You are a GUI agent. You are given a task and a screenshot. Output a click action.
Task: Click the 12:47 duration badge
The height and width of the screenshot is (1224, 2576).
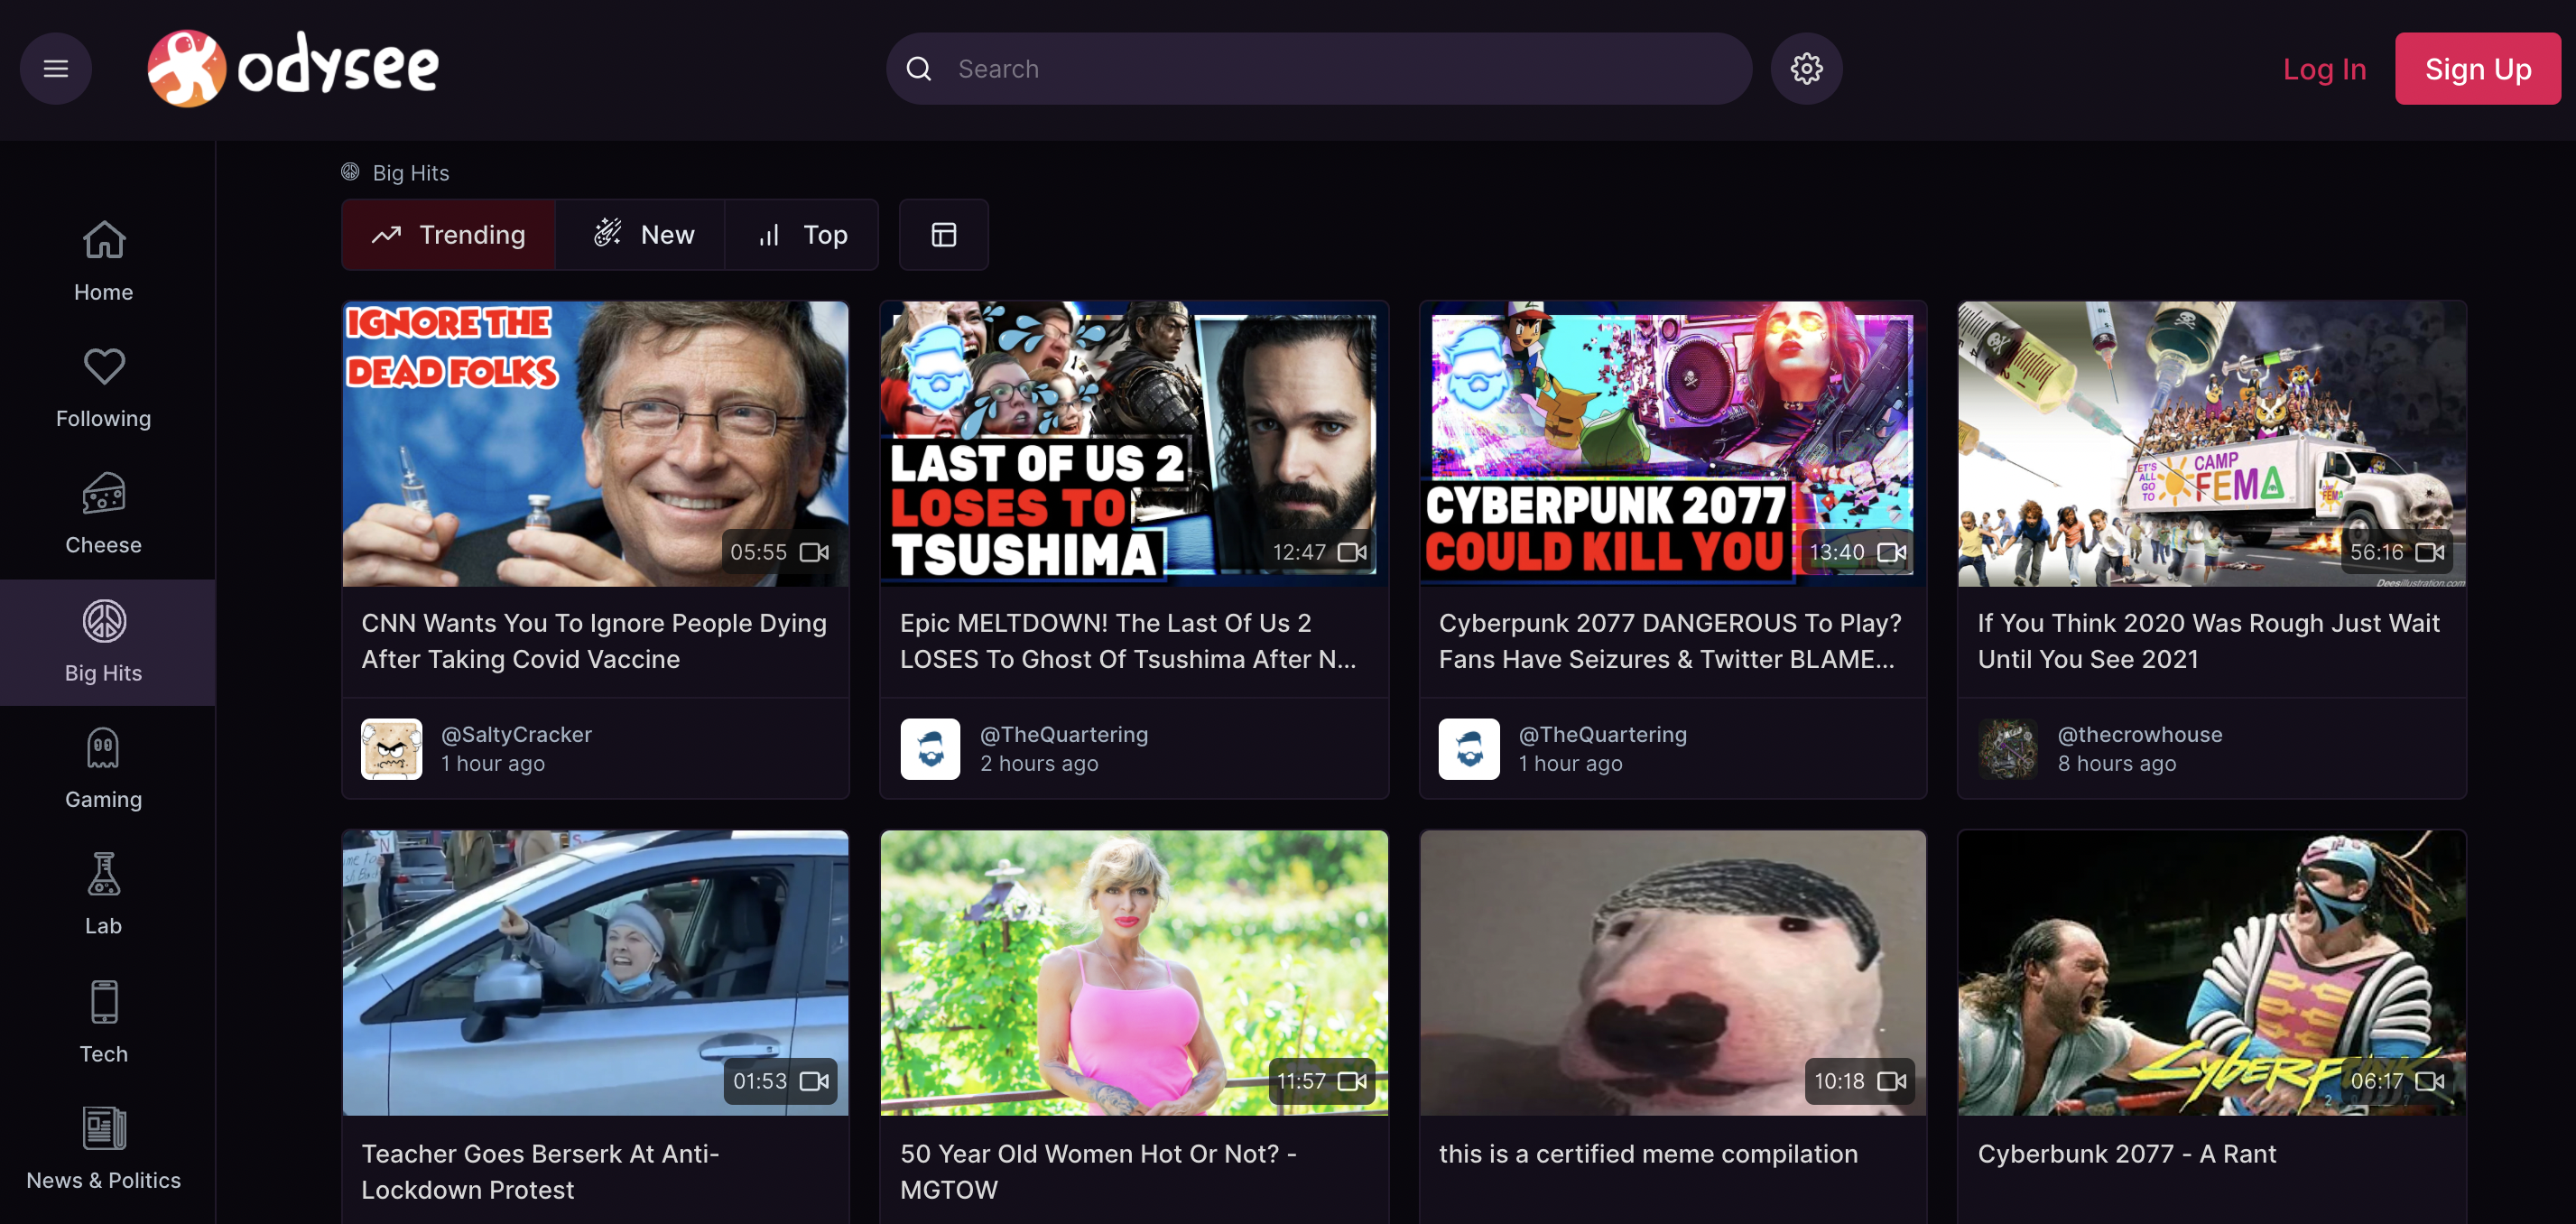click(x=1319, y=552)
